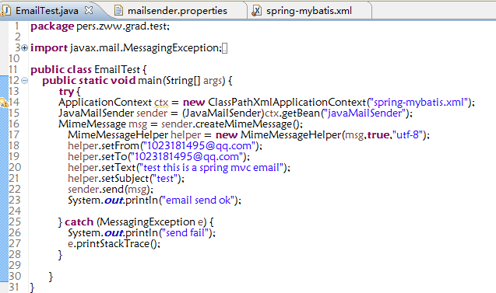
Task: Click the "utf-8" string on line 17
Action: (408, 134)
